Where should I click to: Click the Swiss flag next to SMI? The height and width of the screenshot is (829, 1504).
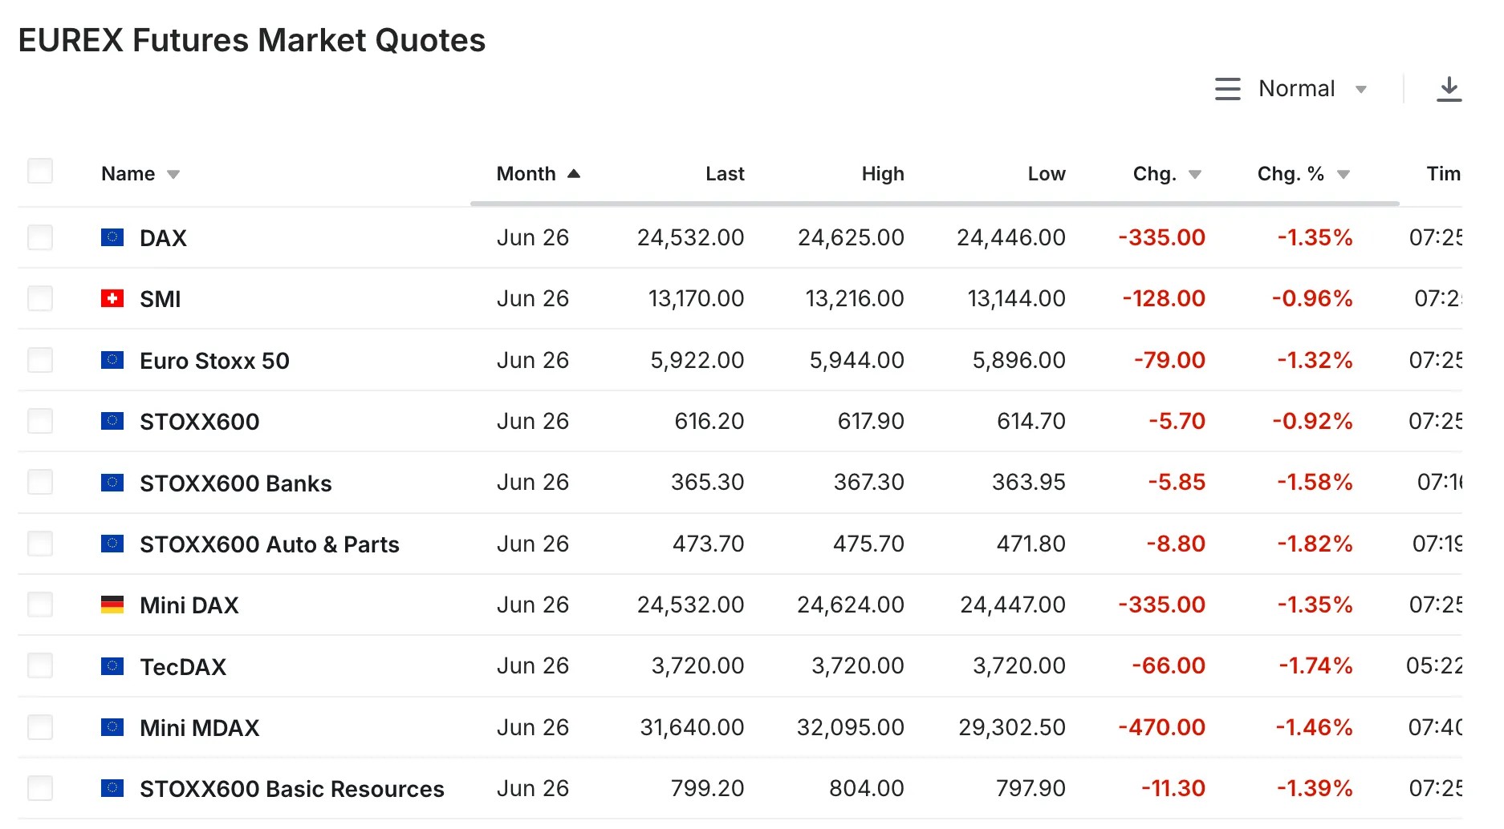pyautogui.click(x=112, y=299)
